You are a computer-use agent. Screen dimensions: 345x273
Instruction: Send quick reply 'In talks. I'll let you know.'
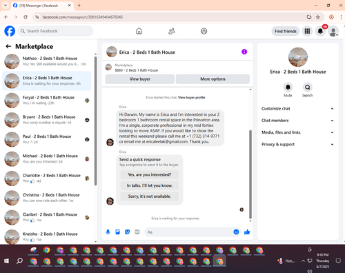click(x=150, y=185)
